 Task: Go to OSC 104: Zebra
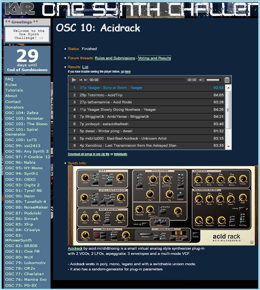[x=22, y=113]
